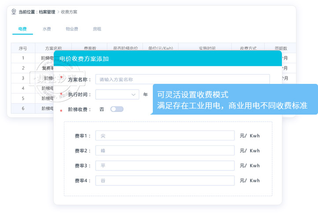This screenshot has height=213, width=318.
Task: Select the 房租 tab
Action: [97, 29]
